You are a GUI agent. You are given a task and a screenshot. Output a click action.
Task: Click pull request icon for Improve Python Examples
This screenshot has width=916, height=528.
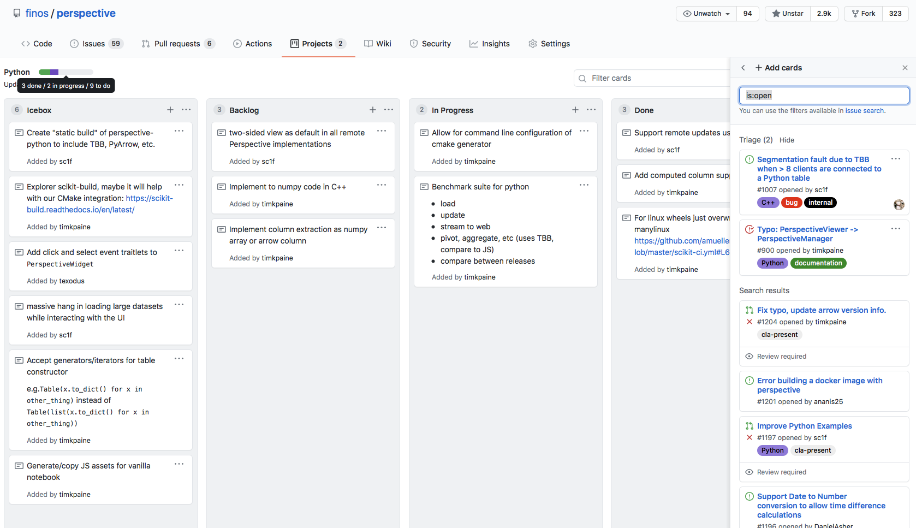click(750, 426)
